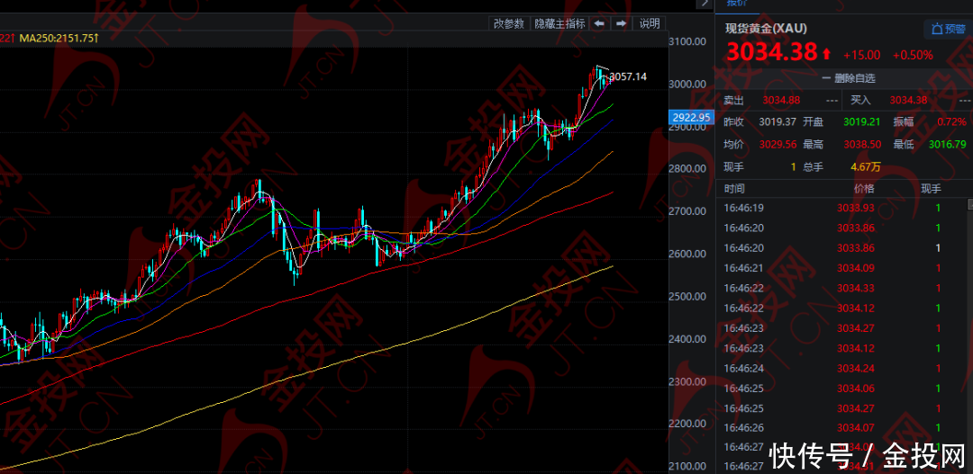Switch to the 报价 tab
This screenshot has height=474, width=973.
(738, 4)
